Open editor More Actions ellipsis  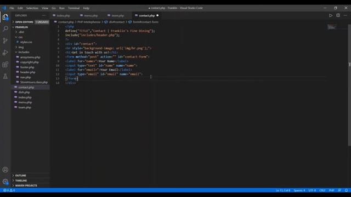pos(346,15)
